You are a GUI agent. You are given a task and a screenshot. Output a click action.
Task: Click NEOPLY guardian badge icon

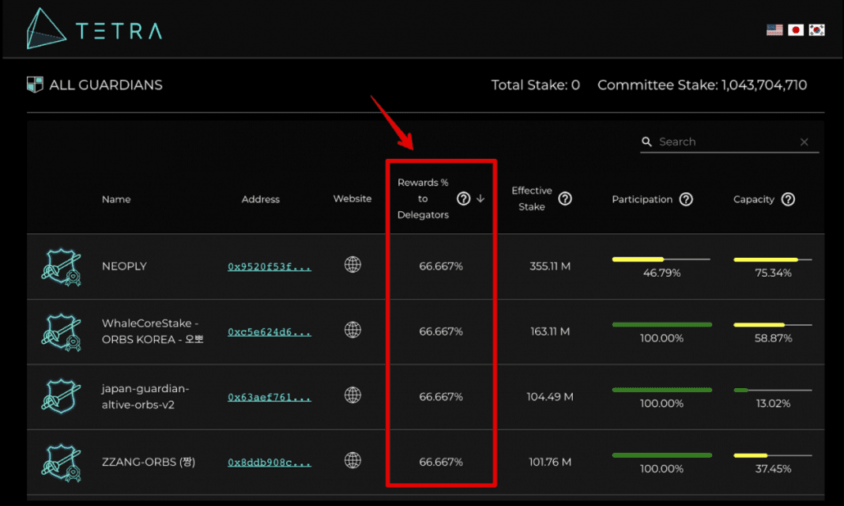pos(61,267)
